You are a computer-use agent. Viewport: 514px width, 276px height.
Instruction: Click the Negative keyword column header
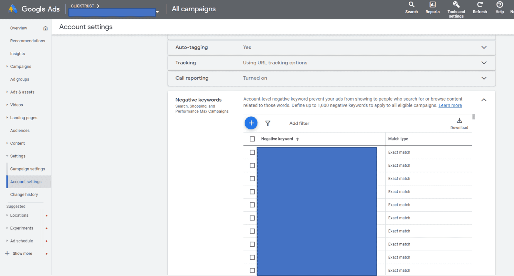click(277, 139)
